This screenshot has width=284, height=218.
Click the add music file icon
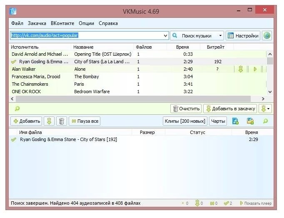coord(235,121)
